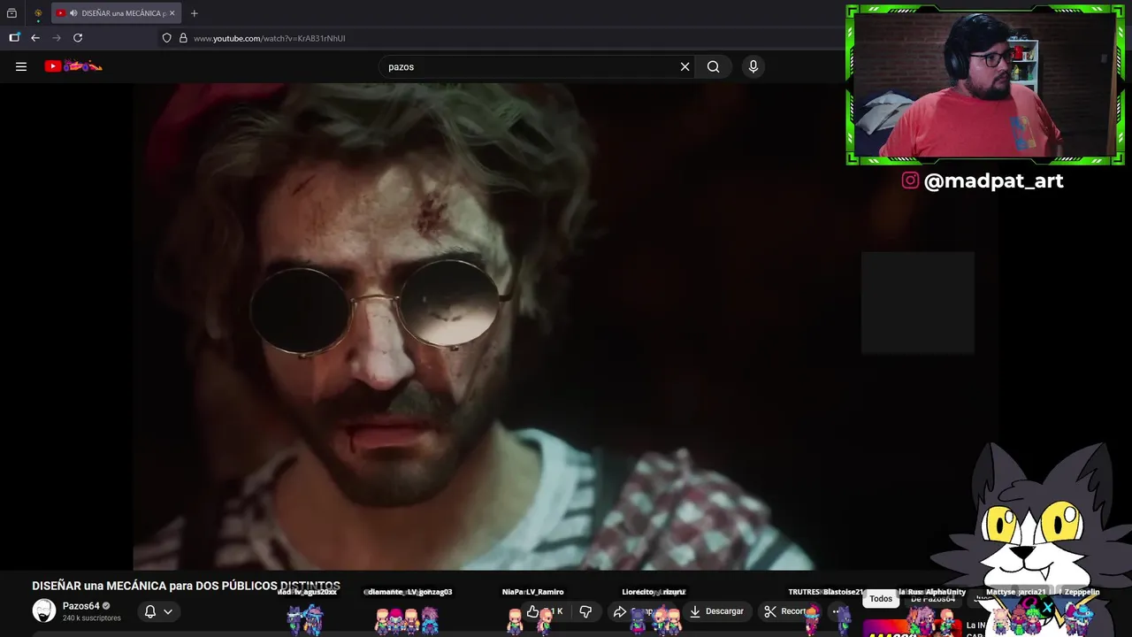Select the pinned tab with the yellow icon
The width and height of the screenshot is (1132, 637).
[x=38, y=13]
